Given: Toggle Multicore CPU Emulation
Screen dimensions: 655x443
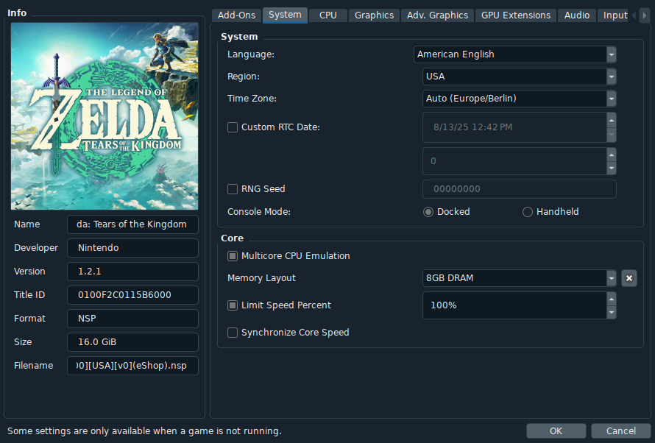Looking at the screenshot, I should coord(233,256).
